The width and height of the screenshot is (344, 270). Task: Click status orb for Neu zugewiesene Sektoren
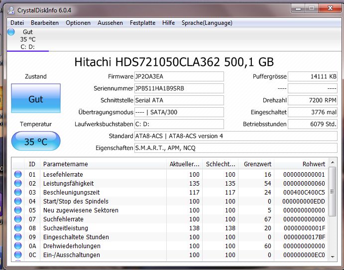[18, 210]
